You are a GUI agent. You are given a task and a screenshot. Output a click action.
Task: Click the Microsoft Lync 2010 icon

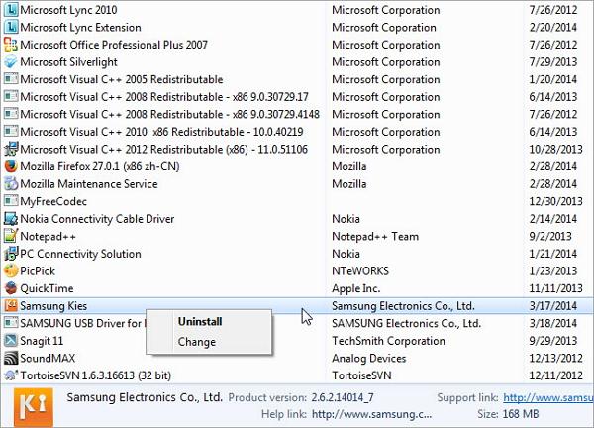pos(11,10)
